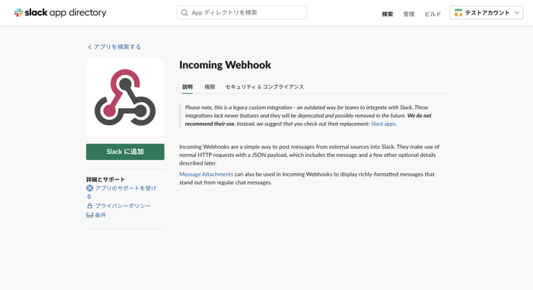The width and height of the screenshot is (533, 290).
Task: Click the privacy policy lock icon
Action: [x=90, y=206]
